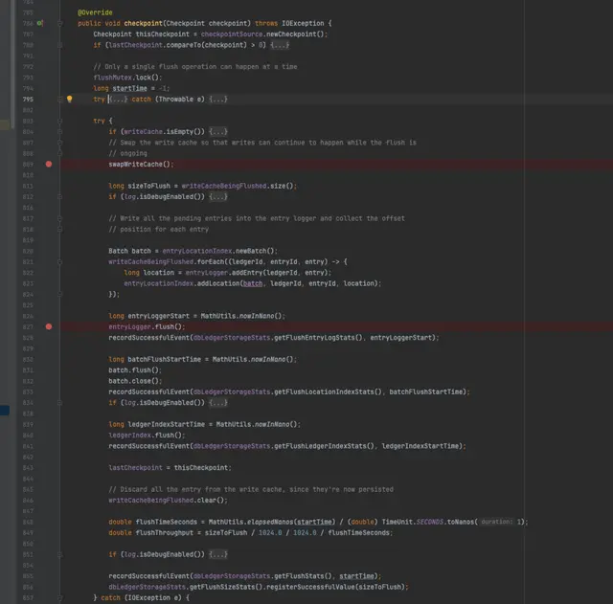Click the fold end marker beside '});'
Image resolution: width=613 pixels, height=604 pixels.
point(59,294)
